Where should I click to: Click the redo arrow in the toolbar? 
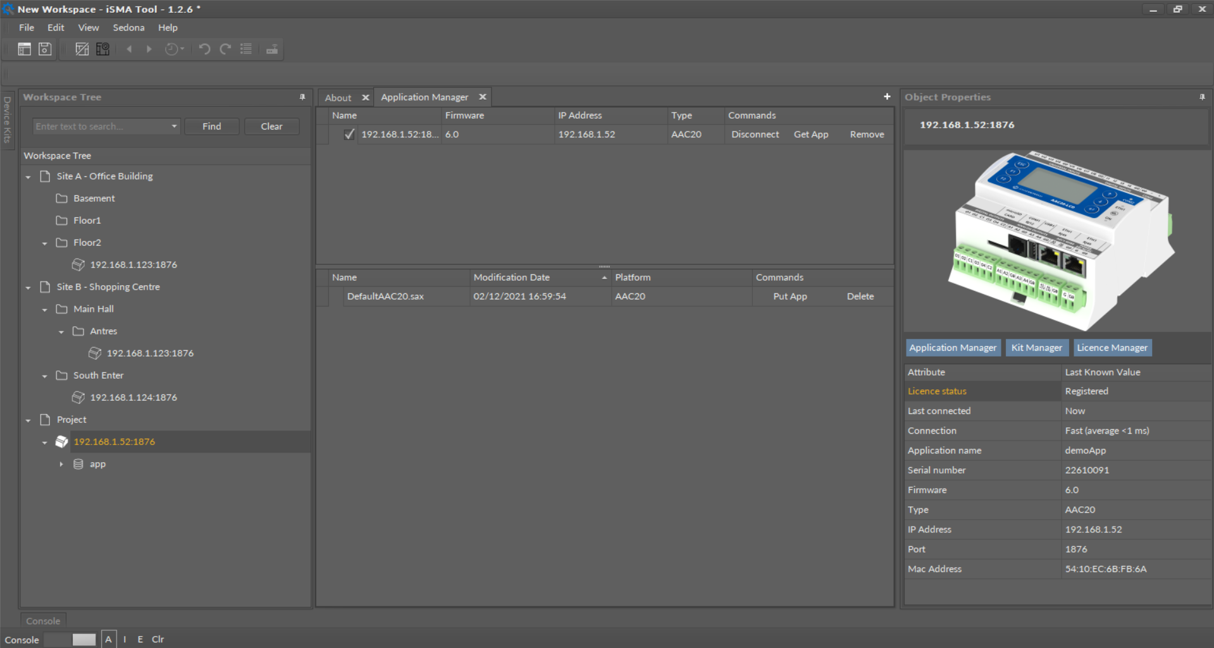pyautogui.click(x=225, y=49)
